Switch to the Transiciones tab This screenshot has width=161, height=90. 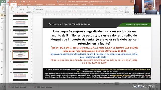pyautogui.click(x=39, y=4)
